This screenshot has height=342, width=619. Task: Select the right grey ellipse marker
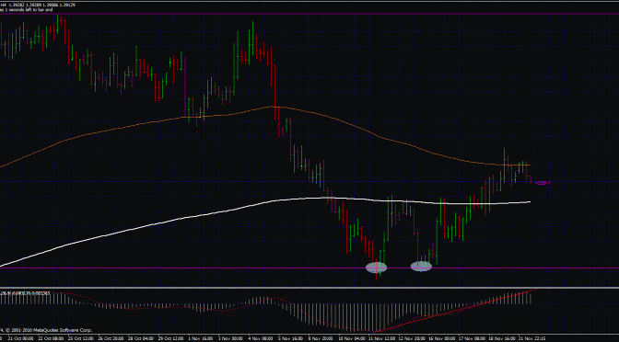point(421,267)
